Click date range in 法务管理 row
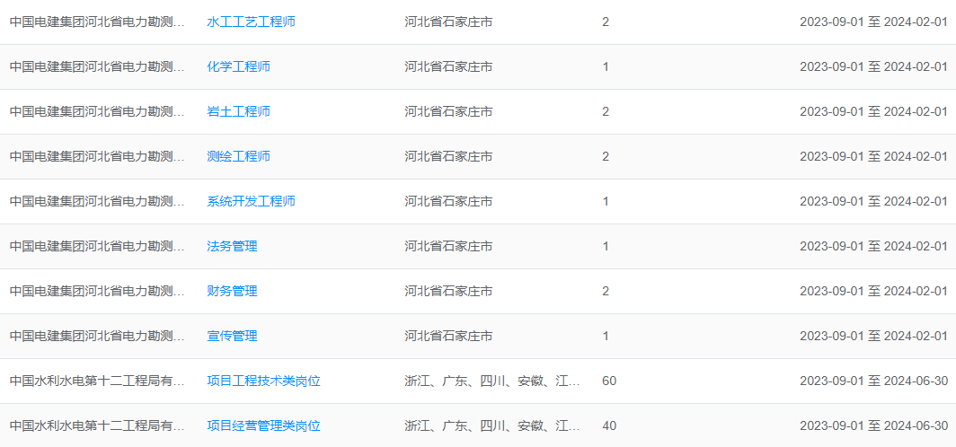The height and width of the screenshot is (447, 956). [x=873, y=246]
